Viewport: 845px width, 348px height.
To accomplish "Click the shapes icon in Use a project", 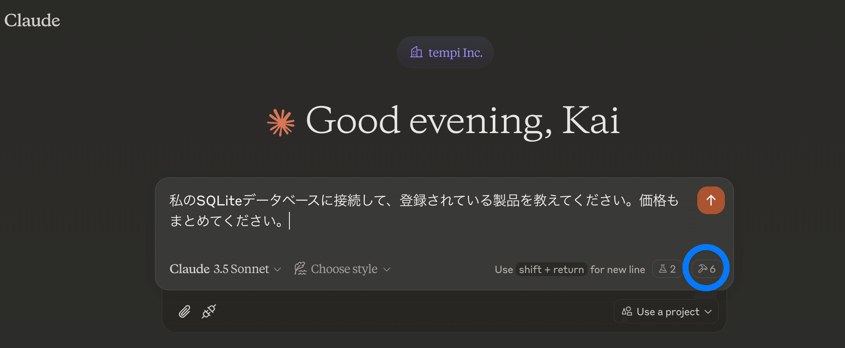I will (x=627, y=311).
